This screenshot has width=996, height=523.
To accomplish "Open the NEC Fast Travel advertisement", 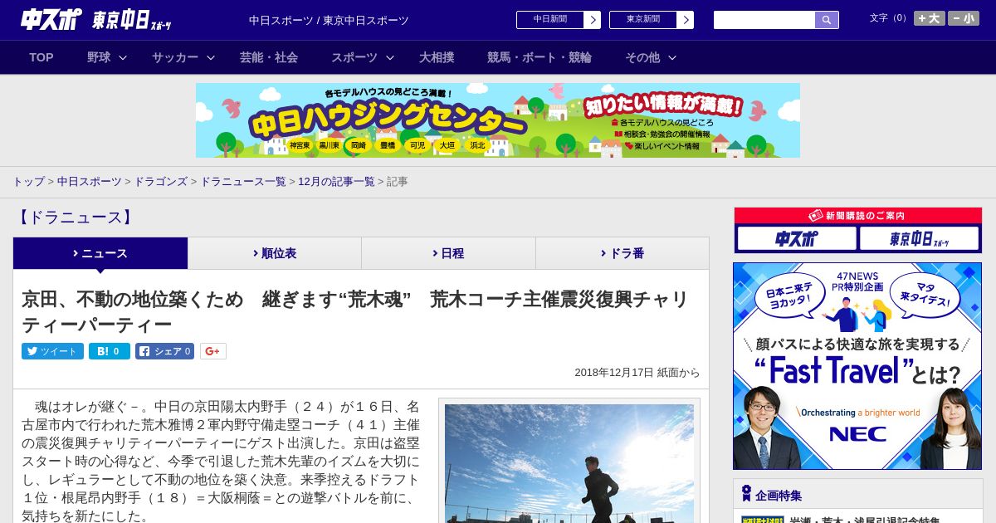I will click(857, 366).
